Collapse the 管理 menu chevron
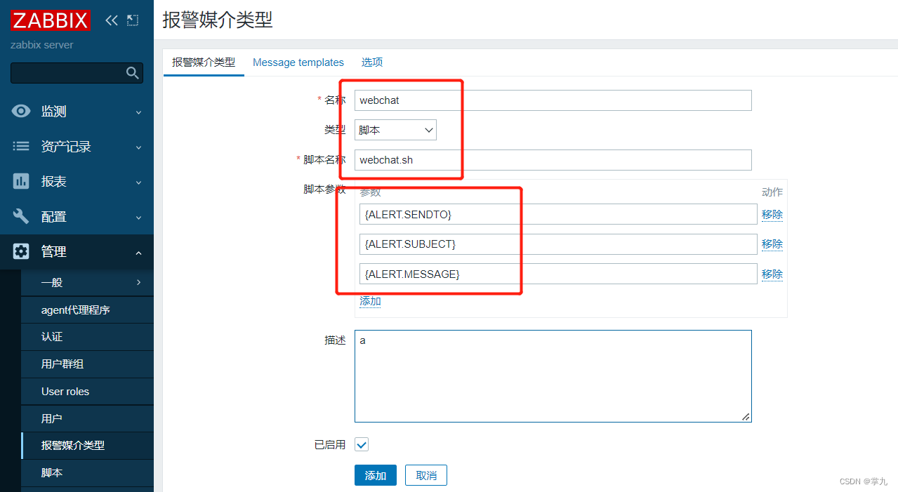Screen dimensions: 898x492 [138, 253]
